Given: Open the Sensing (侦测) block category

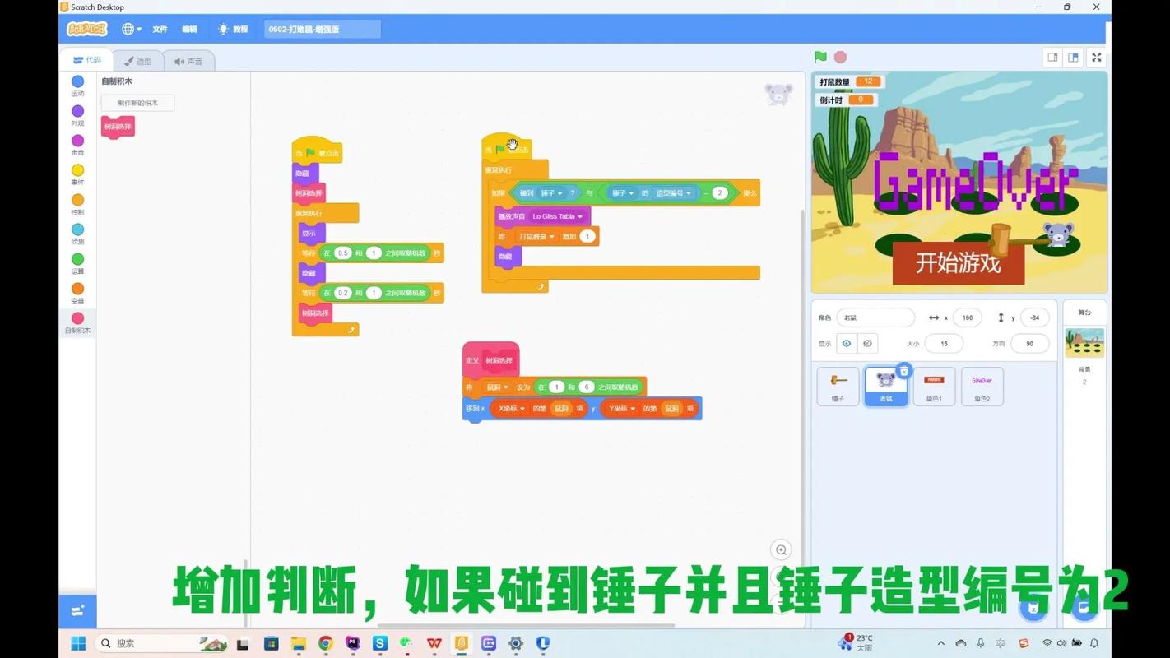Looking at the screenshot, I should click(77, 234).
